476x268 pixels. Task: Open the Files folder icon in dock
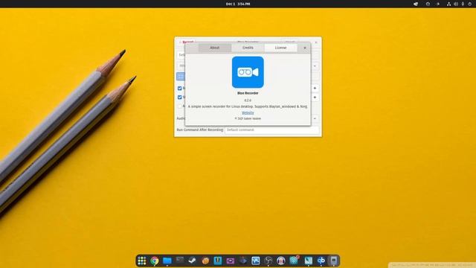pos(167,261)
